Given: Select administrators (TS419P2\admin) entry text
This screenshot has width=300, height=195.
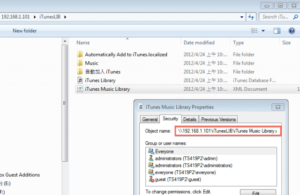Looking at the screenshot, I should (186, 159).
